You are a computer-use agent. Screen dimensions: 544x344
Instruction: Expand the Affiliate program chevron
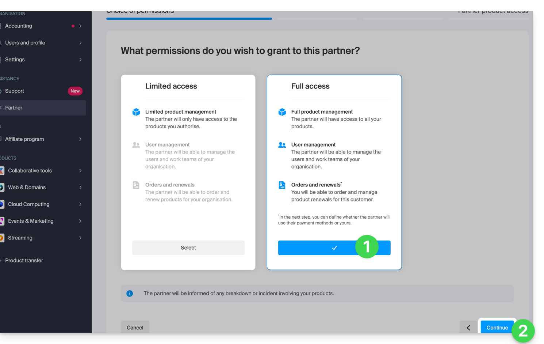click(80, 139)
